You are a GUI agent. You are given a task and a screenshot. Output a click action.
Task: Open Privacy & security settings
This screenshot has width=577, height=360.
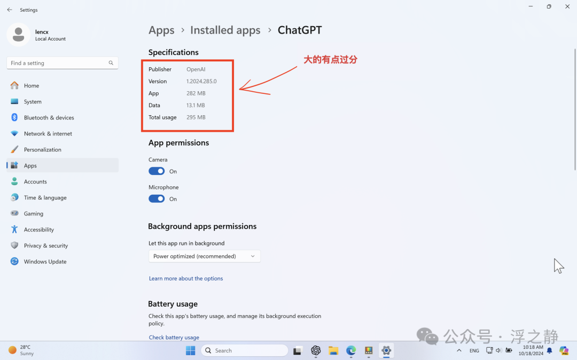(x=63, y=245)
